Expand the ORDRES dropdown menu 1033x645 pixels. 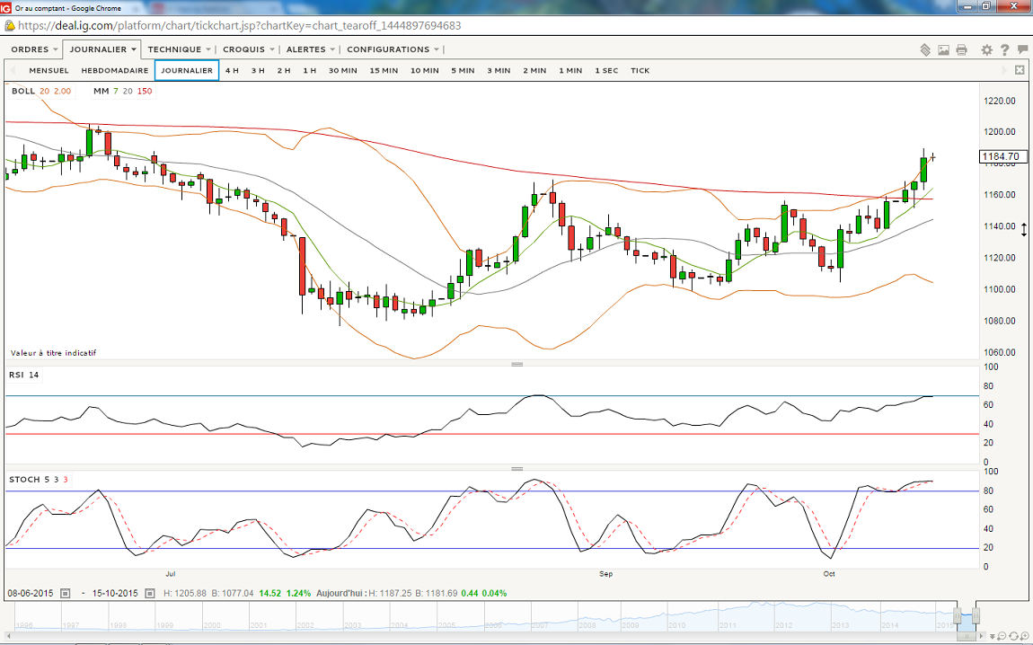click(x=34, y=49)
